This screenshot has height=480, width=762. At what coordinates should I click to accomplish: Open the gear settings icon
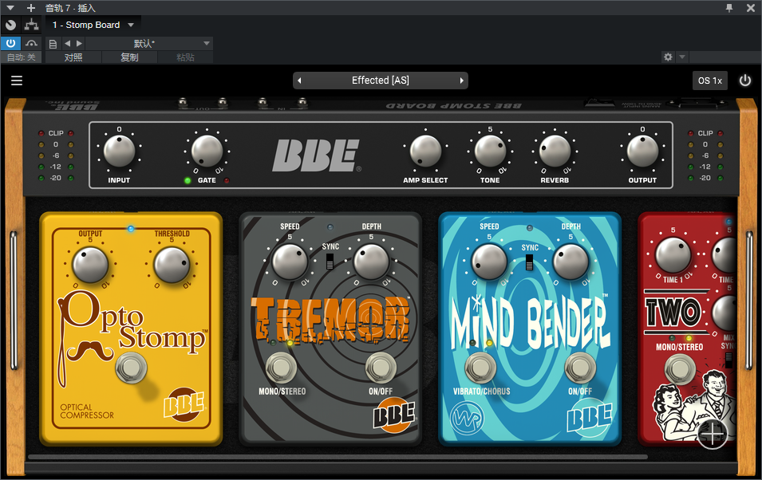[x=668, y=57]
